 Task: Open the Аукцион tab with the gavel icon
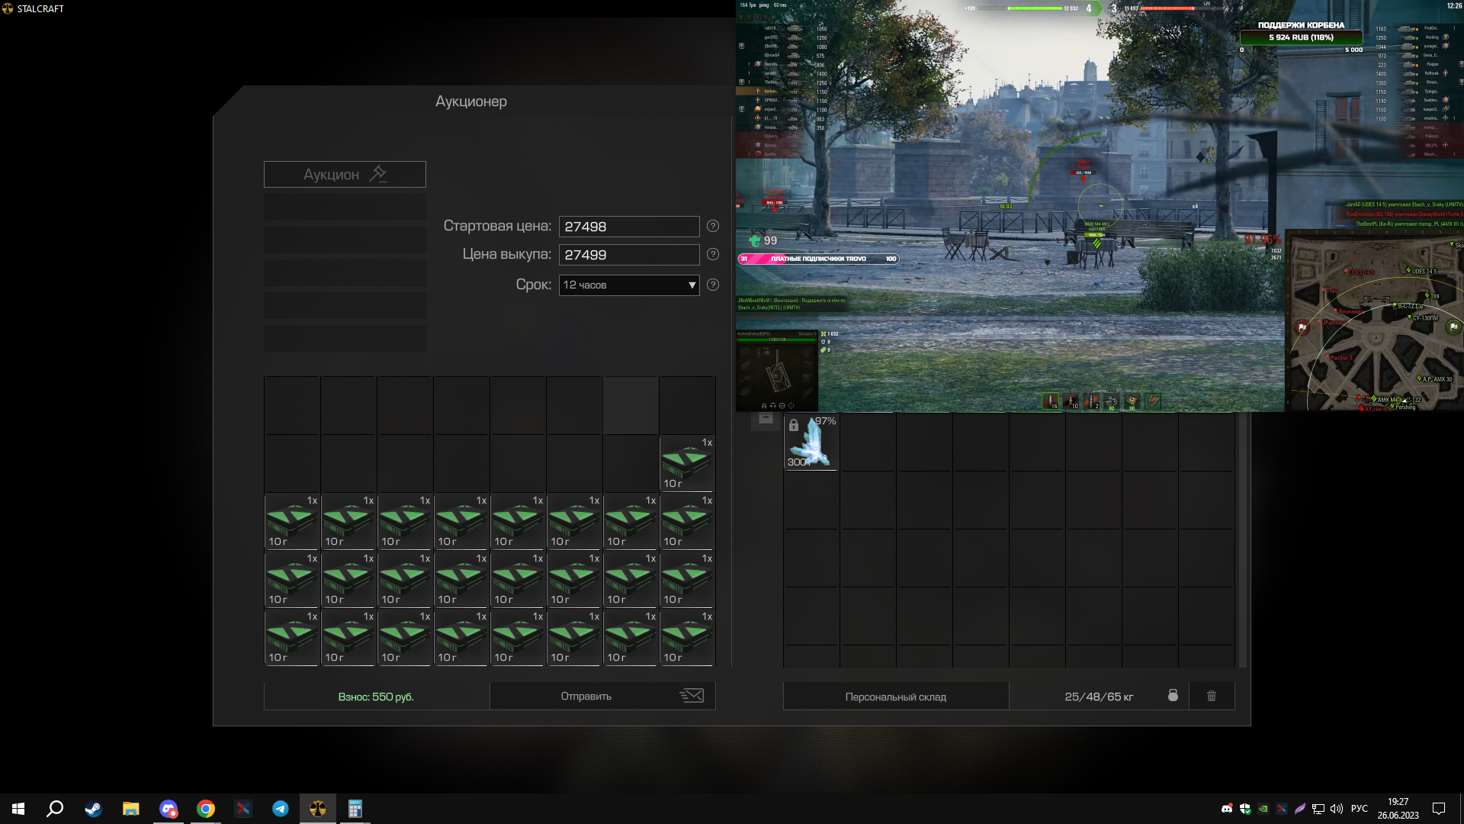point(345,175)
